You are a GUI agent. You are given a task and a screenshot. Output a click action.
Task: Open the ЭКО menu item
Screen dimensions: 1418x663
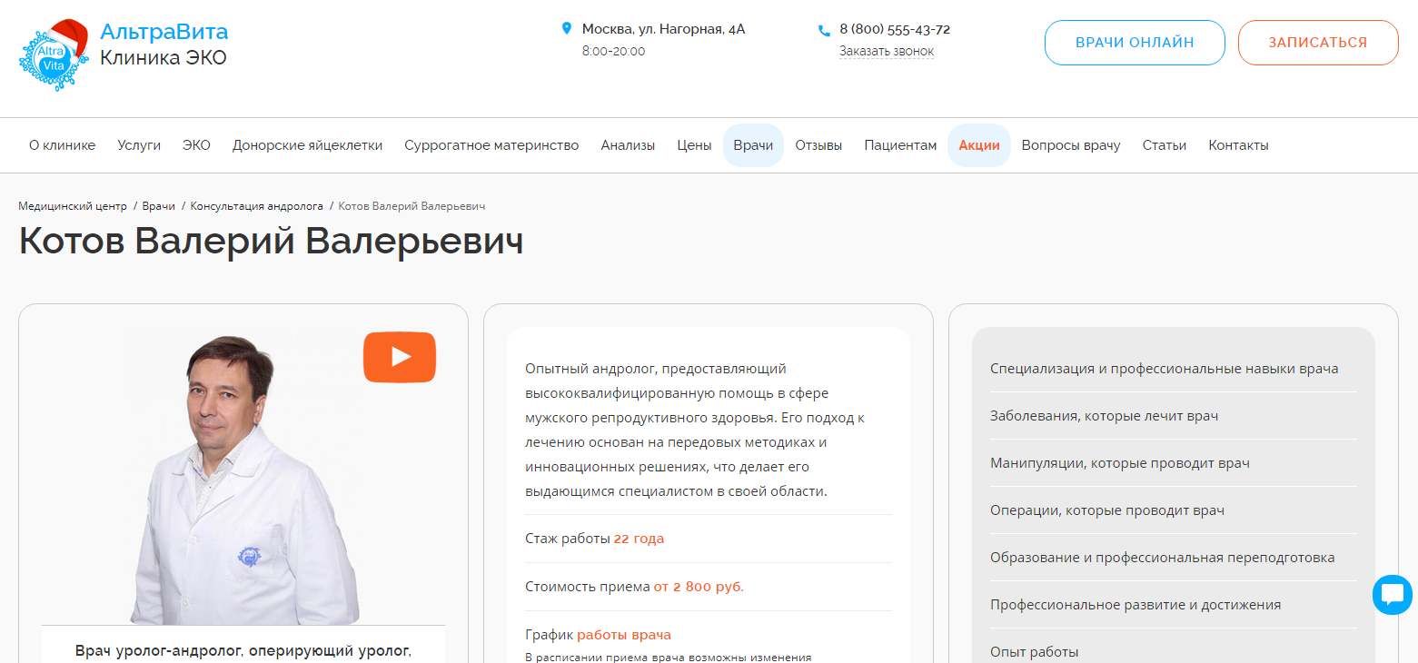[196, 145]
